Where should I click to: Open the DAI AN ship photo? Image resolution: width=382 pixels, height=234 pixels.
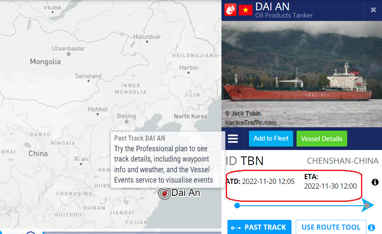[x=302, y=74]
